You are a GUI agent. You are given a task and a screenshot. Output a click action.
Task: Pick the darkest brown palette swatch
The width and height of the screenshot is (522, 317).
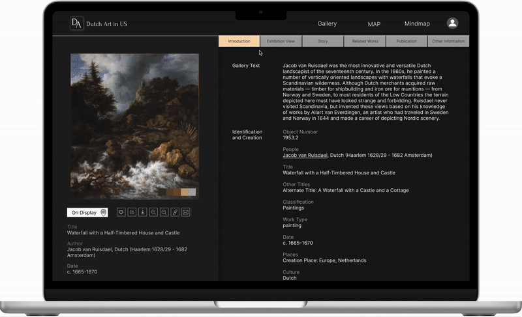click(x=162, y=192)
